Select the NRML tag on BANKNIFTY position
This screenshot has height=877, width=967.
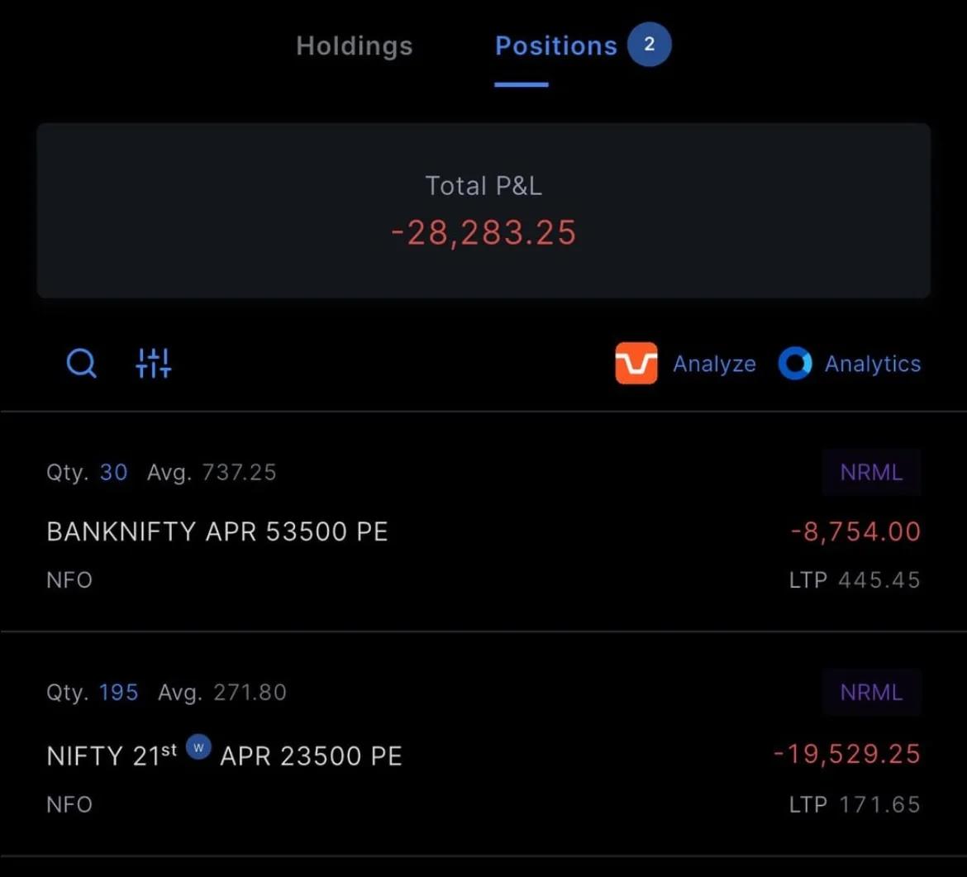(871, 472)
